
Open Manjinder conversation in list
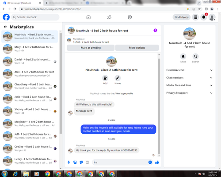point(30,123)
